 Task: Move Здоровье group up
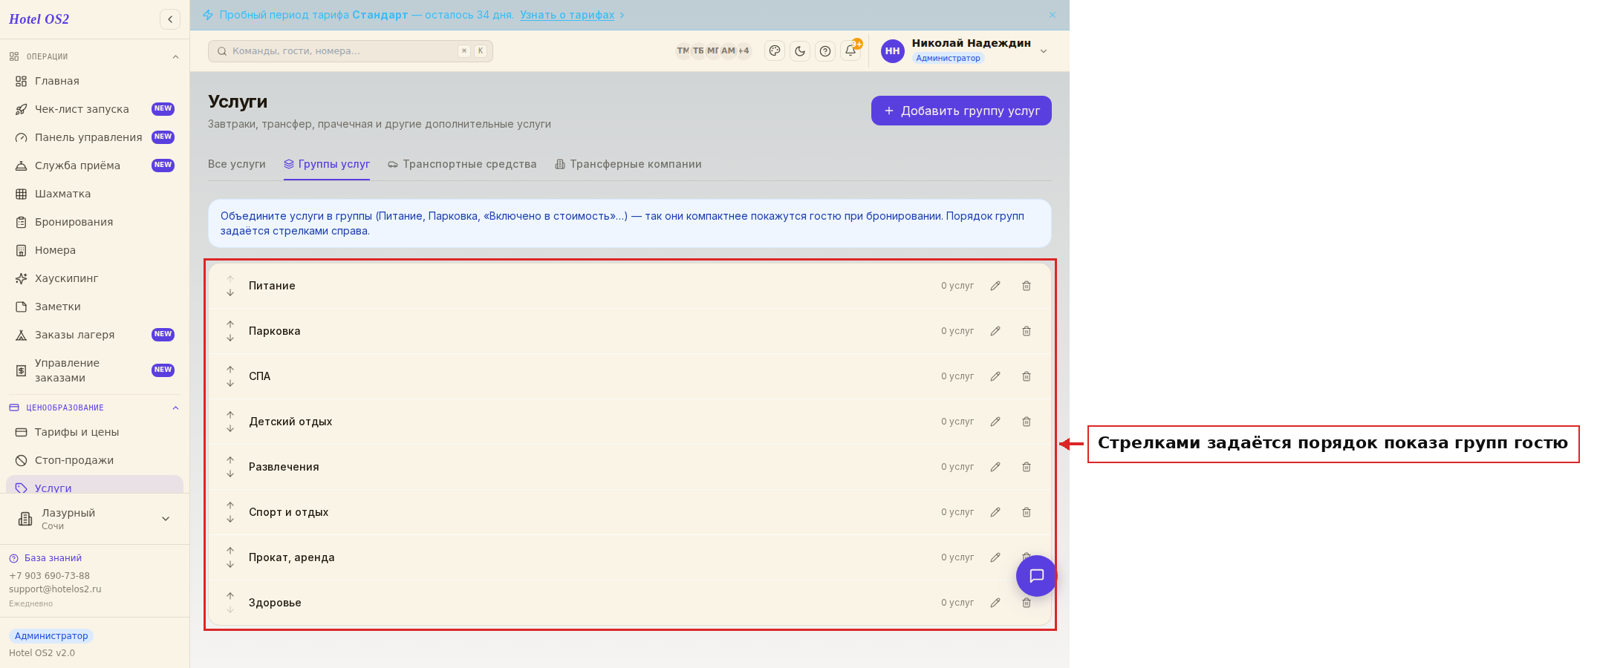click(x=230, y=596)
